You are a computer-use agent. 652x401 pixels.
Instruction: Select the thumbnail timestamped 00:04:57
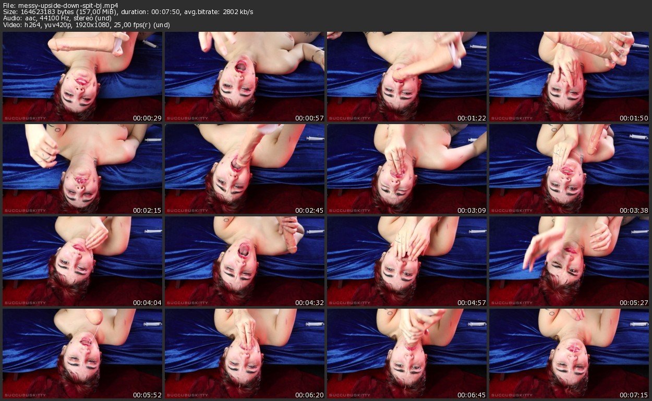click(x=407, y=261)
